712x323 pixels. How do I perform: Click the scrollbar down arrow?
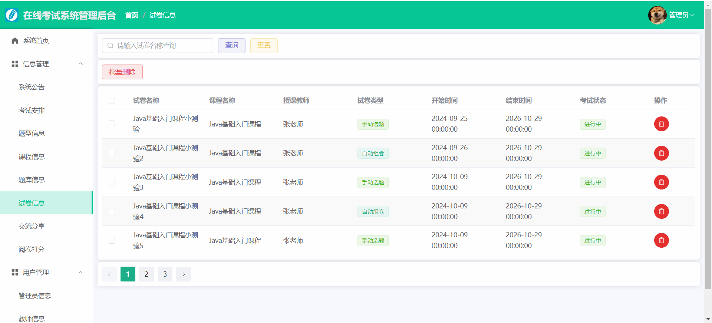point(708,319)
